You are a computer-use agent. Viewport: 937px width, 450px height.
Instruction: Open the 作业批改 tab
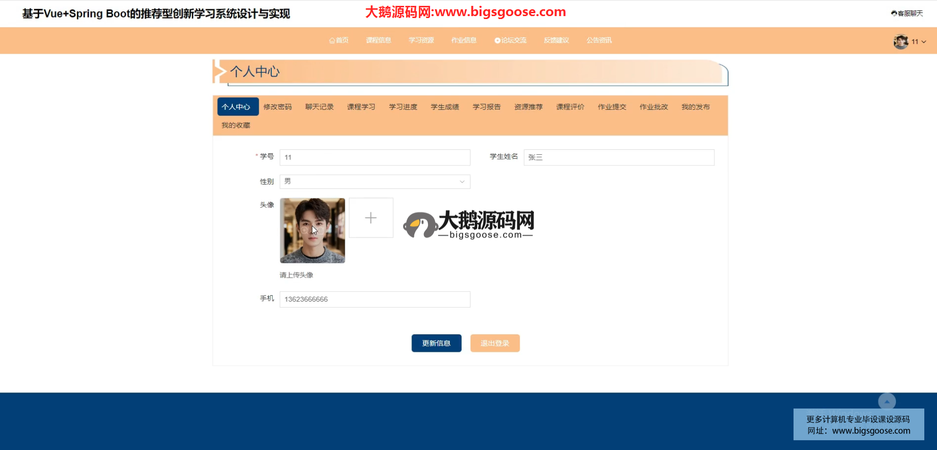653,107
